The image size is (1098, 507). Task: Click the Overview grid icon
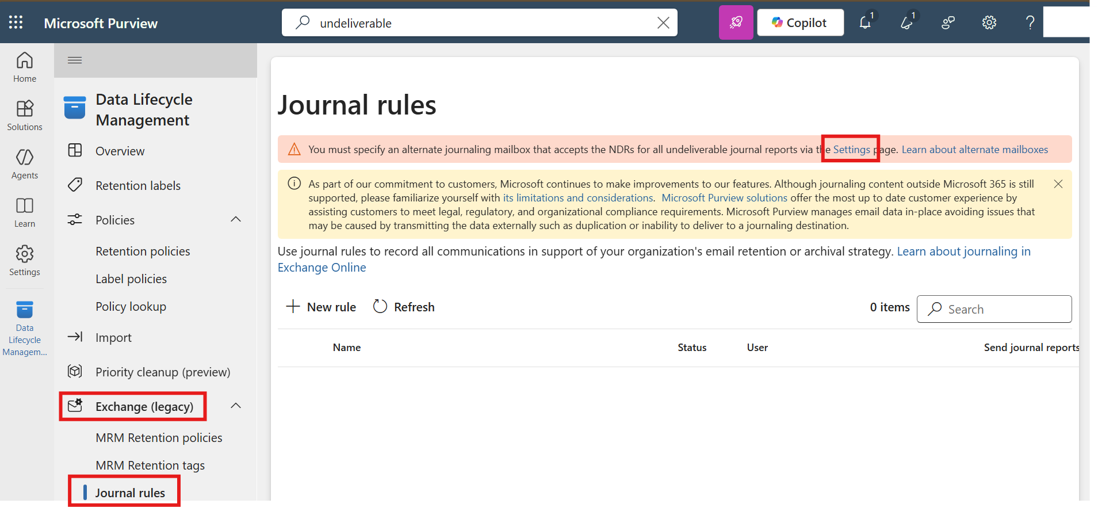point(75,150)
